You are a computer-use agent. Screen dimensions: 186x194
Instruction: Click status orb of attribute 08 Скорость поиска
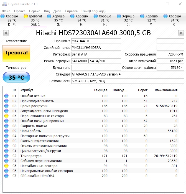(x=6, y=126)
